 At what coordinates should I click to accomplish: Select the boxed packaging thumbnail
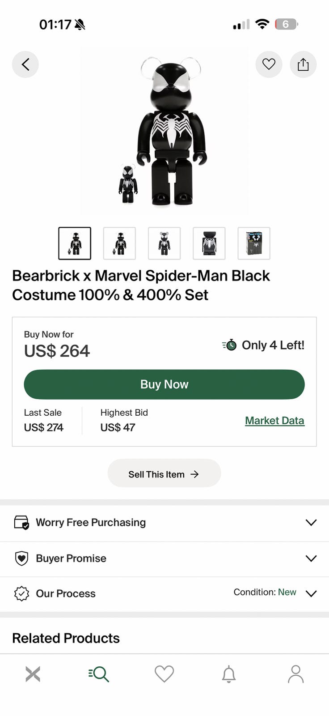tap(254, 243)
